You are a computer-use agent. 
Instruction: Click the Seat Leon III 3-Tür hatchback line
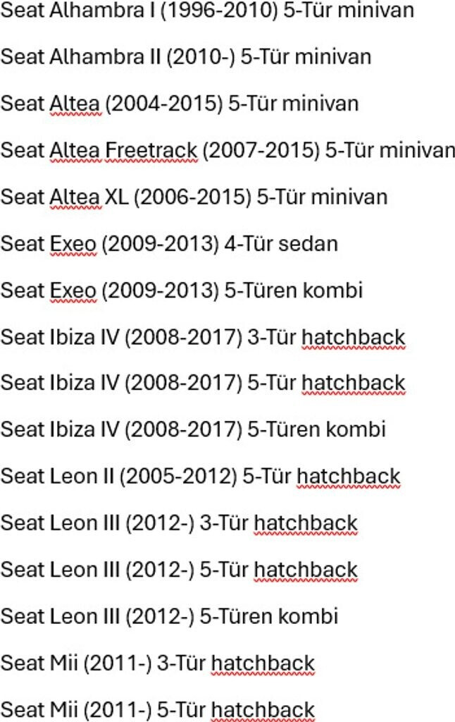tap(178, 523)
